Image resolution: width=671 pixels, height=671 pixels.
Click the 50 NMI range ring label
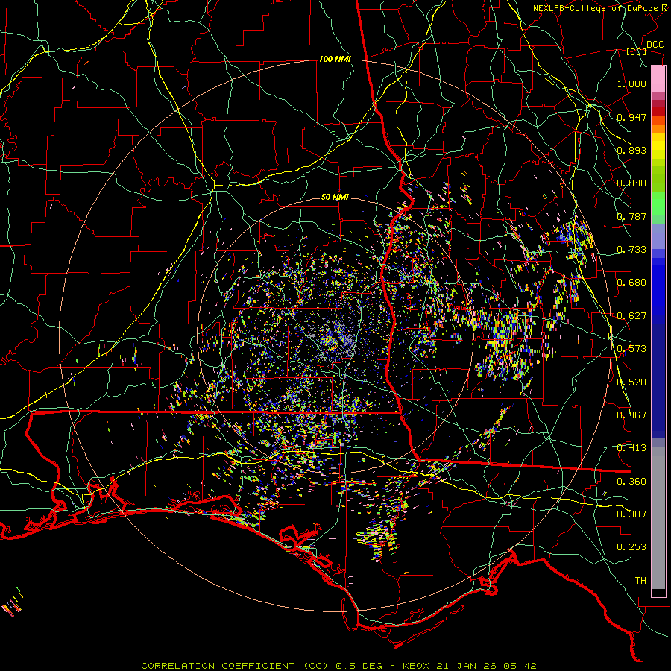pyautogui.click(x=335, y=198)
